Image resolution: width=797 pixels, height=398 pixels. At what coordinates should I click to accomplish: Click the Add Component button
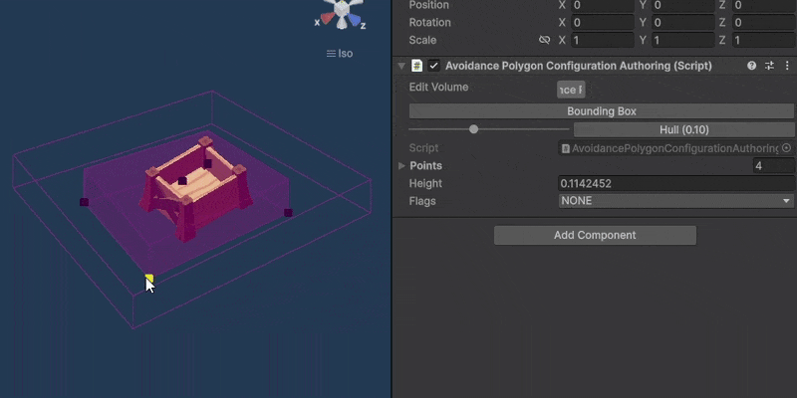tap(595, 235)
